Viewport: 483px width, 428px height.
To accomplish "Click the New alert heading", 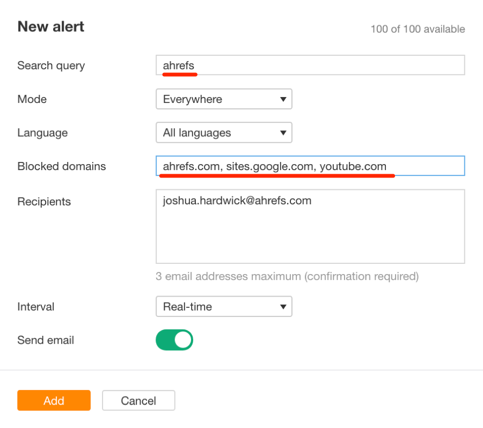I will point(51,26).
